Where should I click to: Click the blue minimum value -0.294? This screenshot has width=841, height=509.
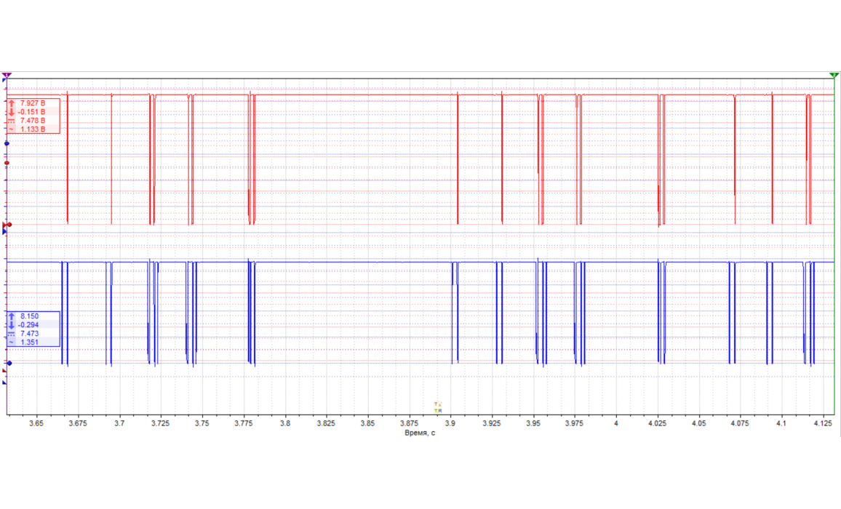(31, 325)
